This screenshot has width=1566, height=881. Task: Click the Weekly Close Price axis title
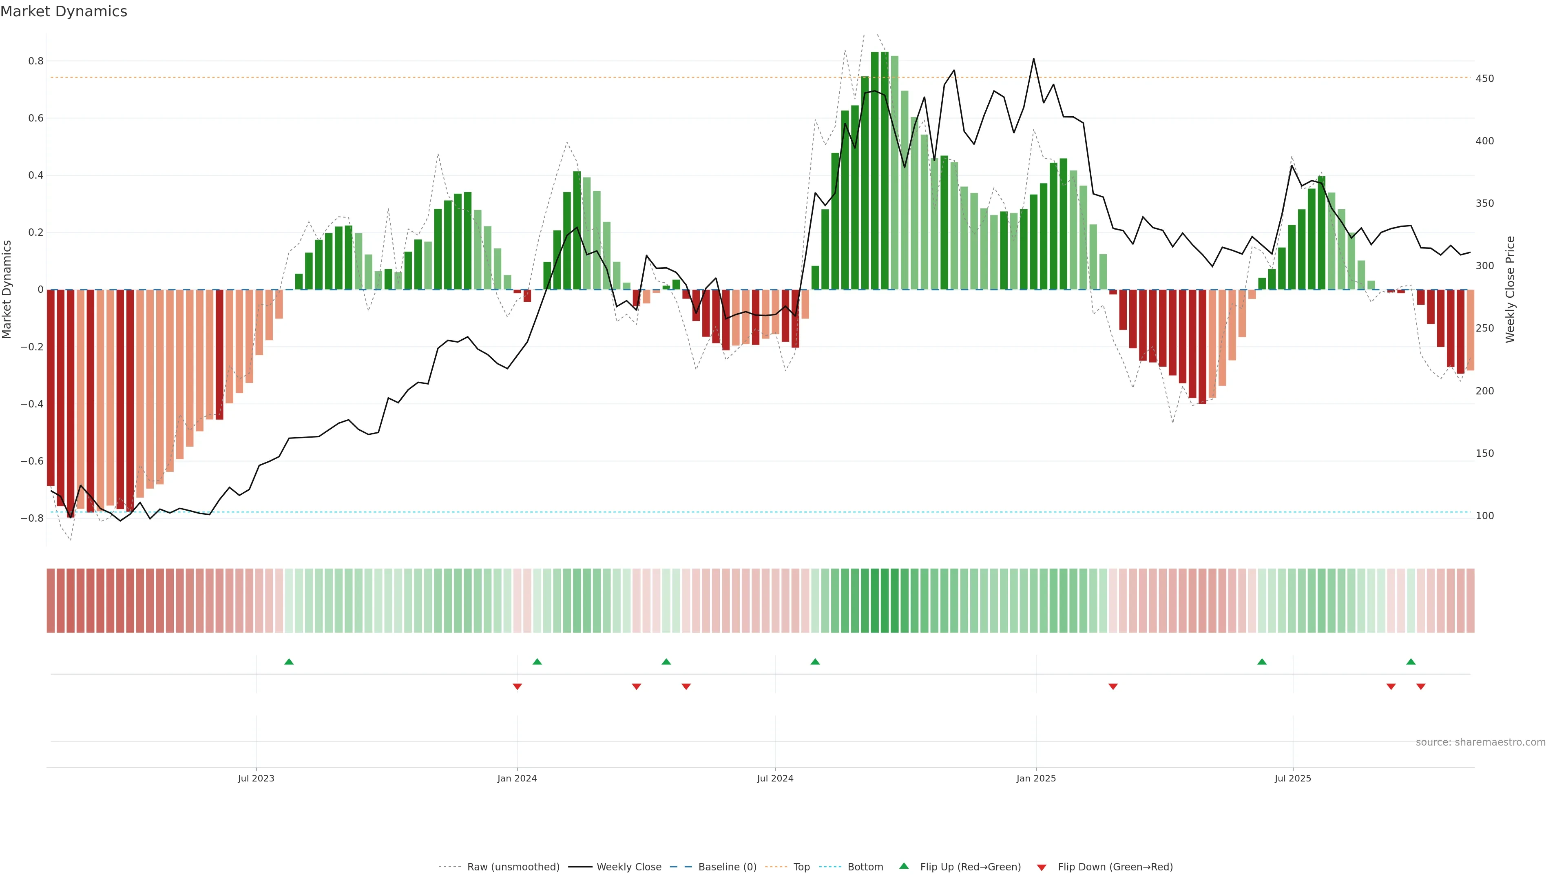pos(1510,290)
